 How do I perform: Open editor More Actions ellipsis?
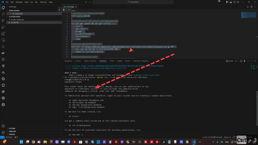[255, 7]
